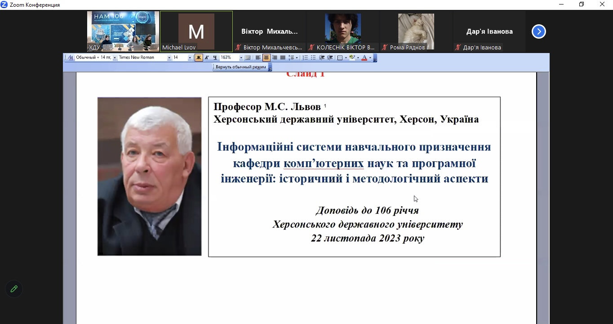613x324 pixels.
Task: Toggle bulleted list
Action: point(313,58)
